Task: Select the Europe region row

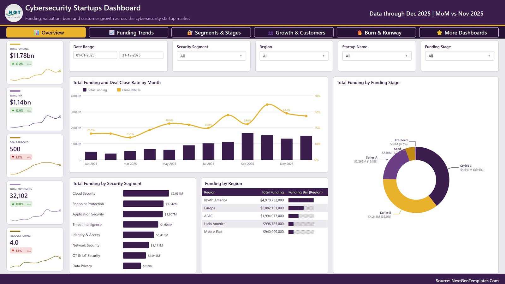Action: (264, 208)
